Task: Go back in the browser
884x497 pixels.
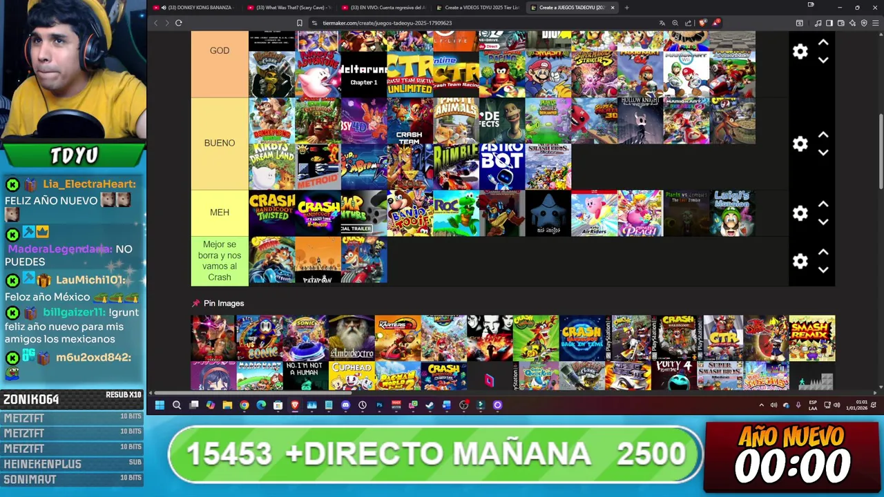Action: [x=155, y=23]
